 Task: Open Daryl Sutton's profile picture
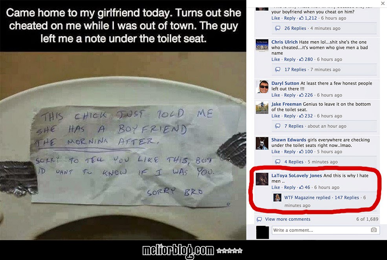click(262, 87)
